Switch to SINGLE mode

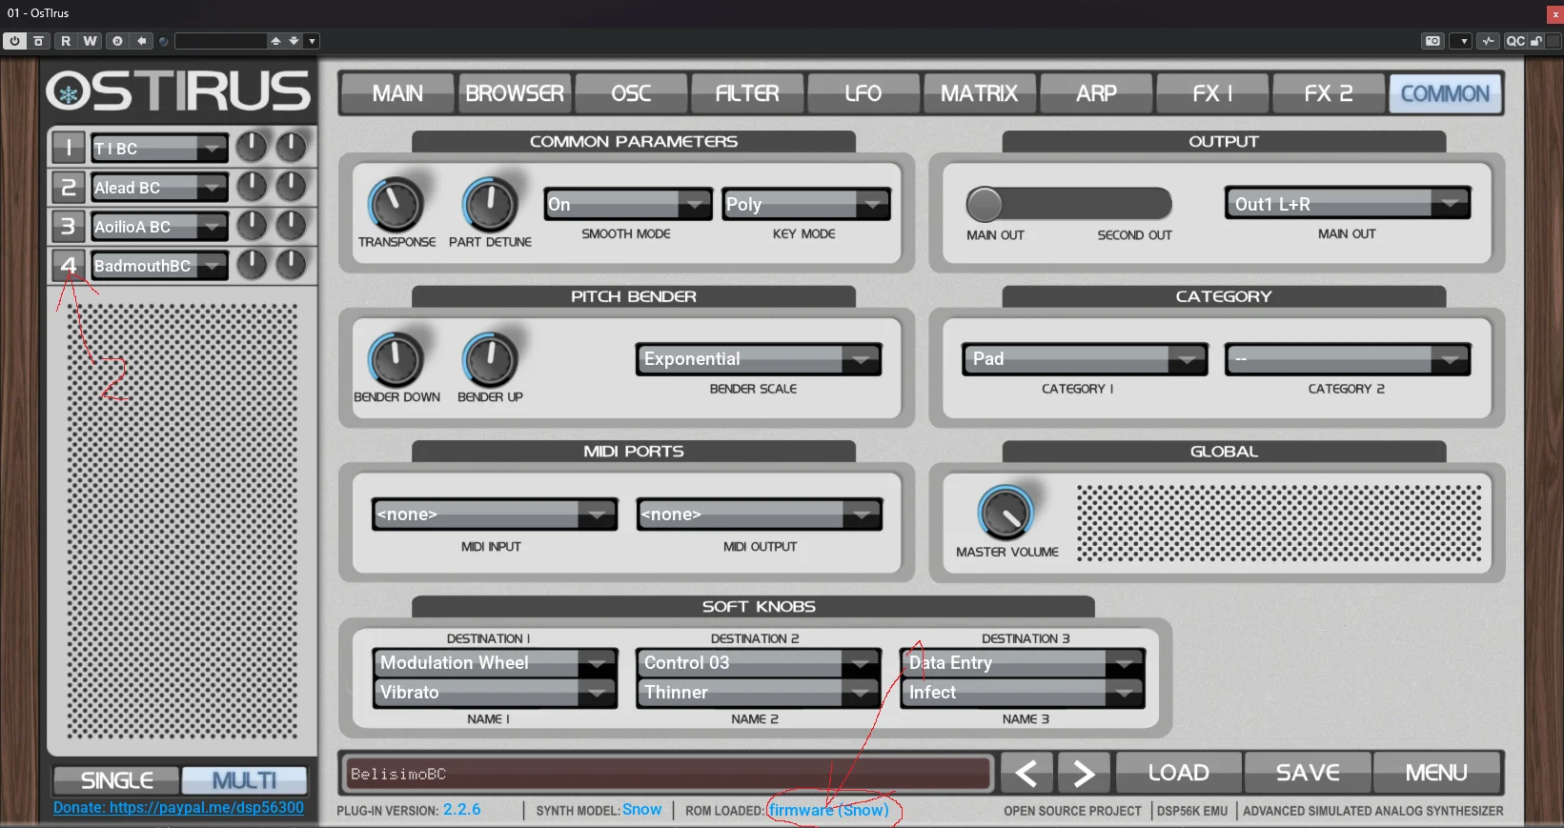coord(116,780)
